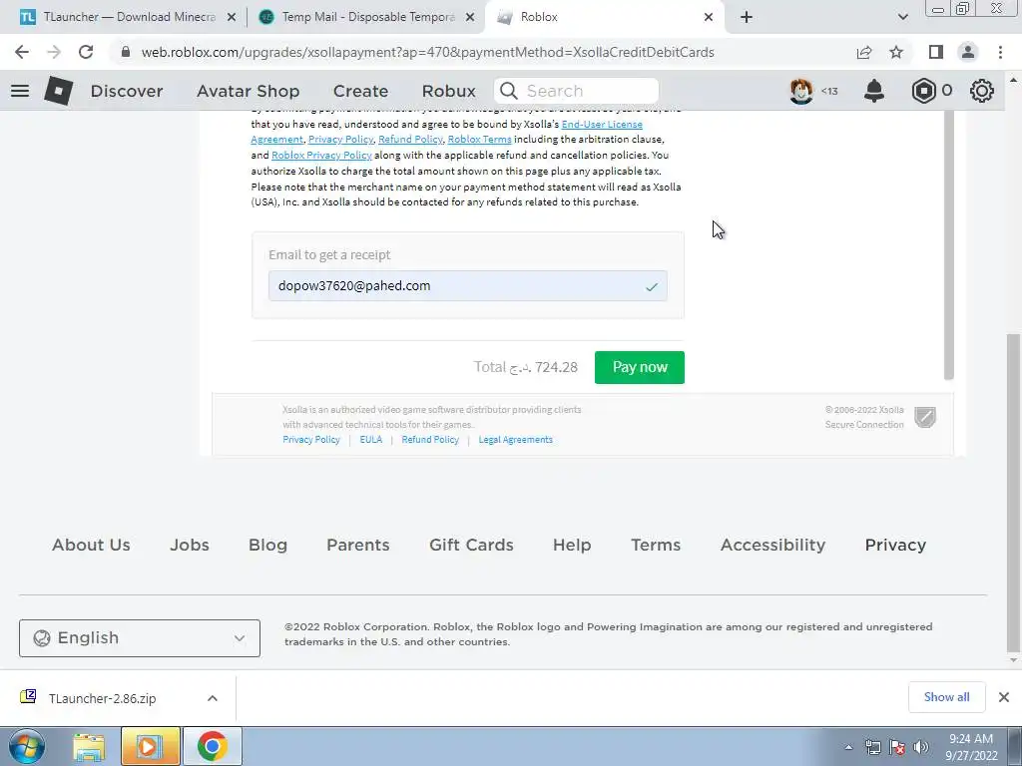1022x766 pixels.
Task: Close the downloads bar
Action: pyautogui.click(x=1004, y=697)
